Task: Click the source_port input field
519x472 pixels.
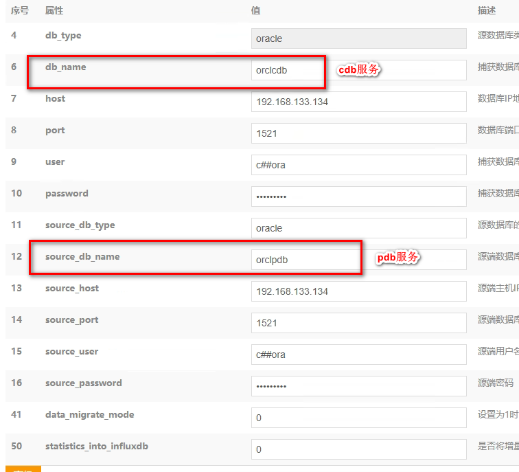Action: 358,323
